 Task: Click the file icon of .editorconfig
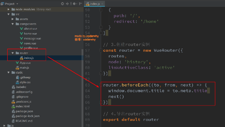(13, 92)
